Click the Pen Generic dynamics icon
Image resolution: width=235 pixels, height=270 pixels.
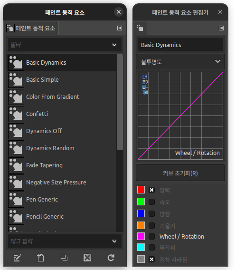click(16, 200)
